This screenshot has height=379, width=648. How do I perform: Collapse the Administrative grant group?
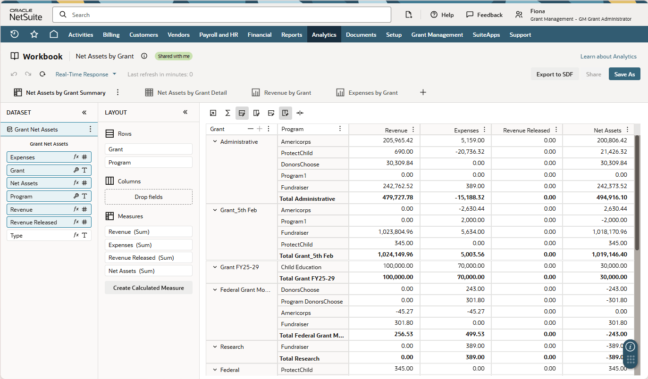tap(215, 141)
